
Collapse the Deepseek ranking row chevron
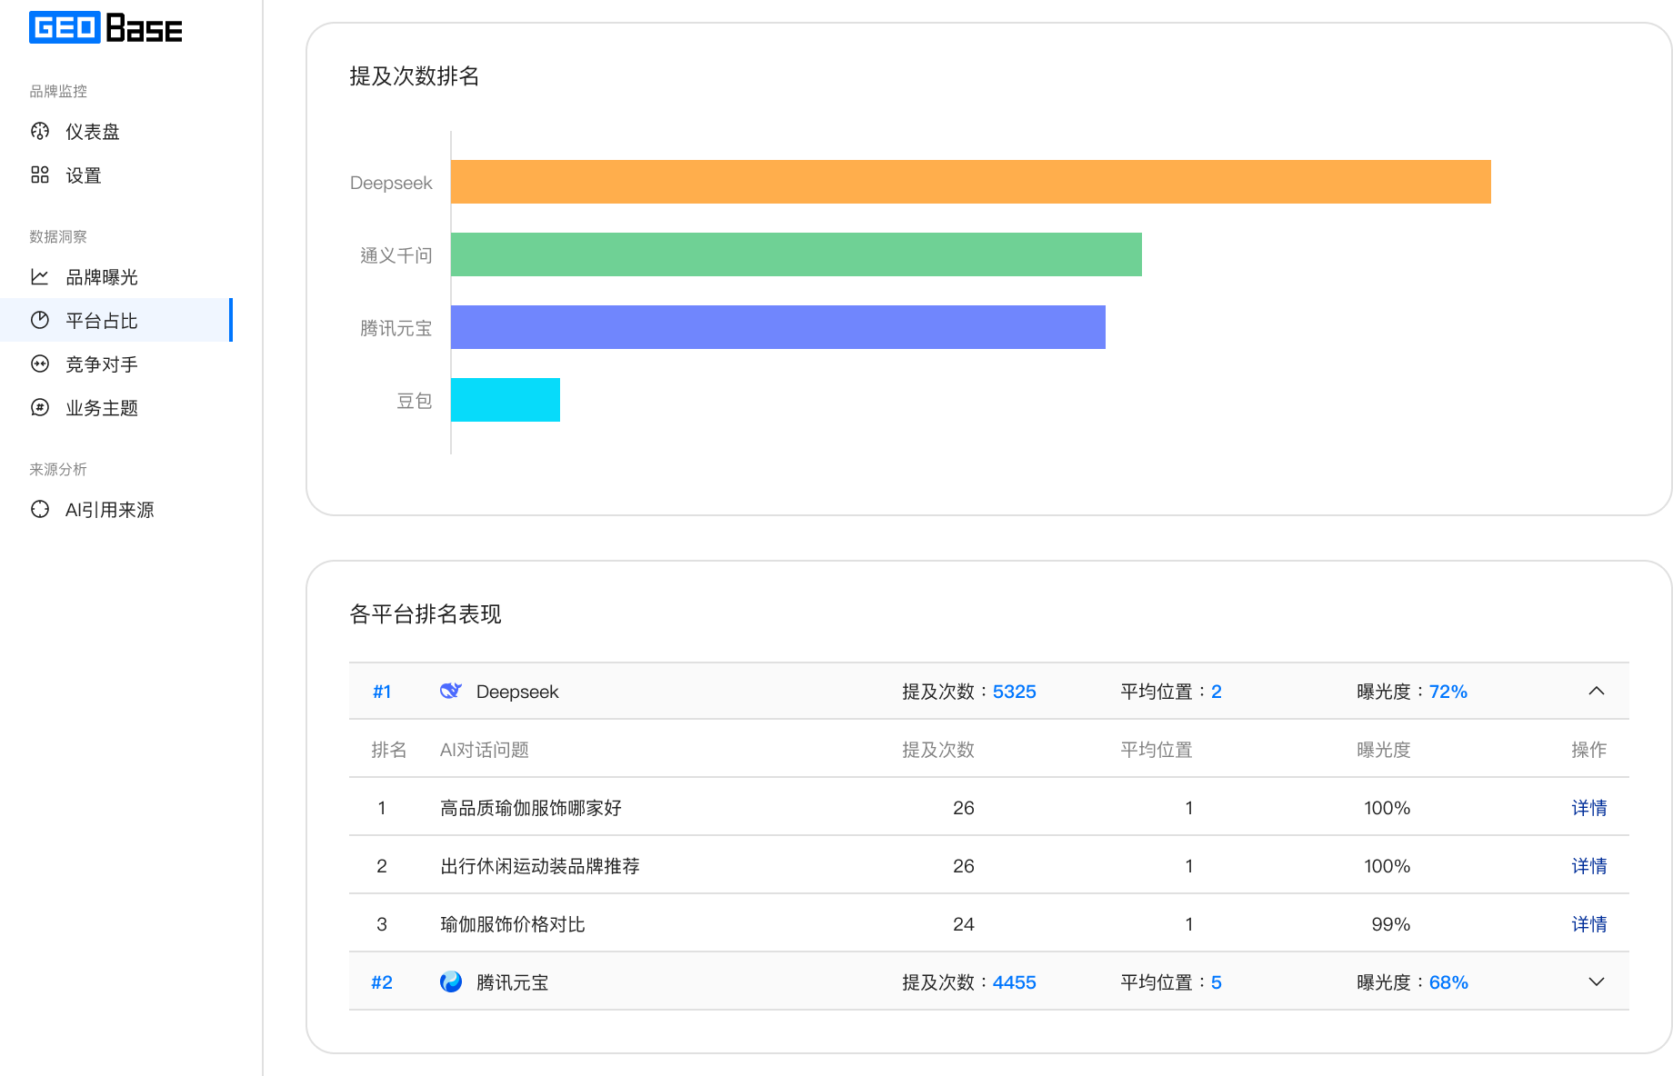pos(1597,691)
